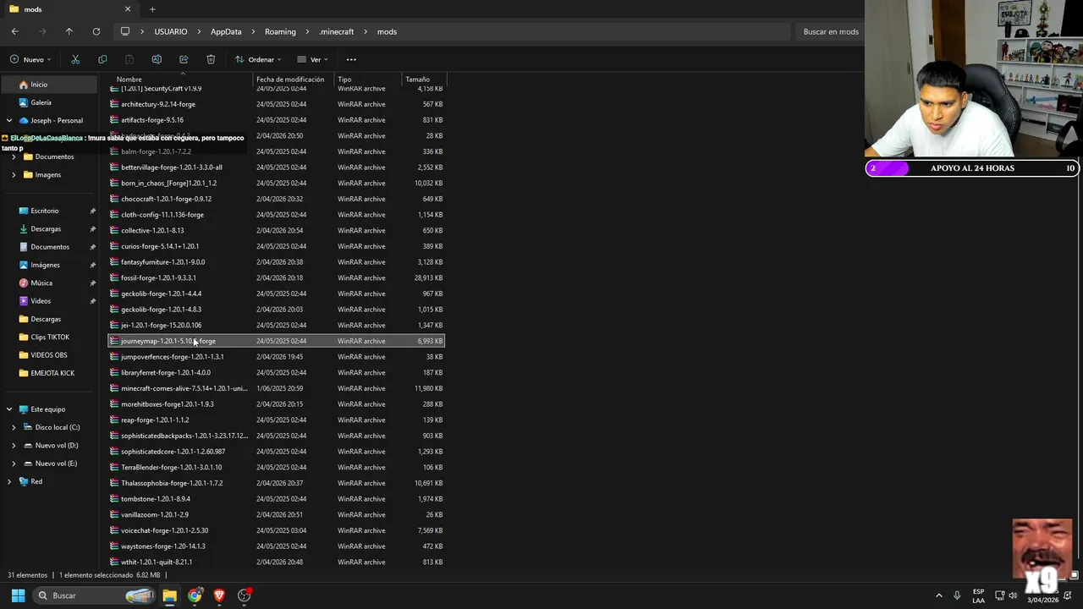Image resolution: width=1083 pixels, height=609 pixels.
Task: Expand the Joseph - Personal tree node
Action: pyautogui.click(x=9, y=121)
